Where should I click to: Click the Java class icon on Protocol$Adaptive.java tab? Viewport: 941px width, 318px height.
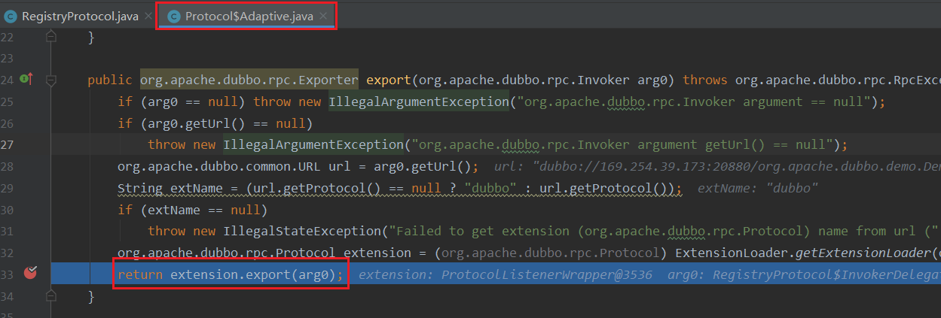tap(174, 16)
